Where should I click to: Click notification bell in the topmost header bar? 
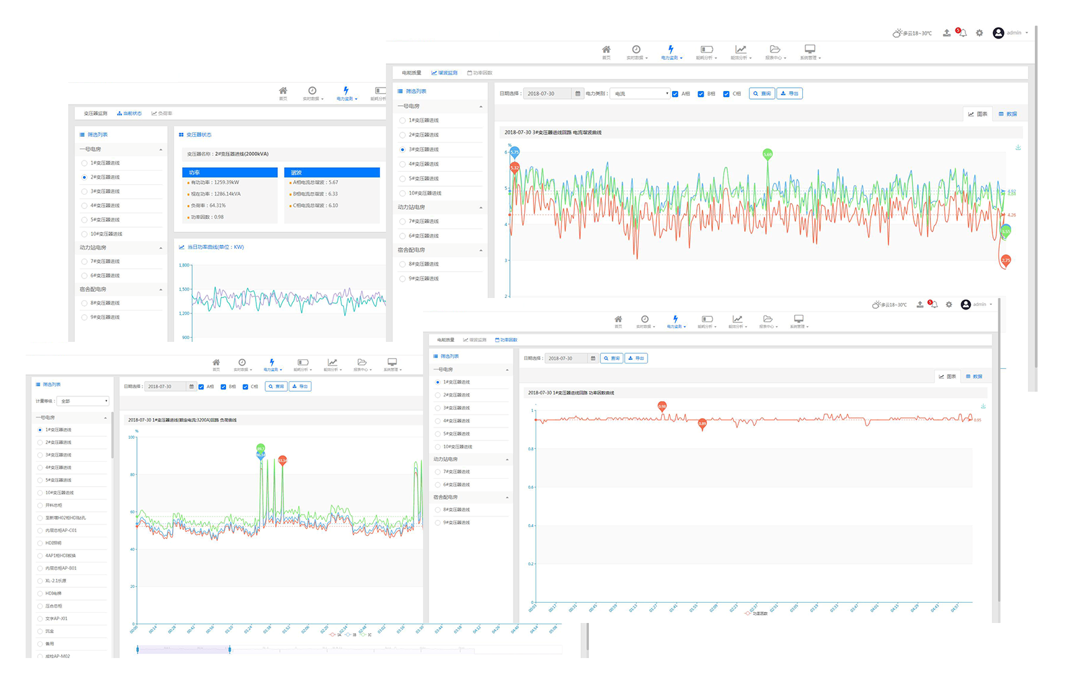963,33
